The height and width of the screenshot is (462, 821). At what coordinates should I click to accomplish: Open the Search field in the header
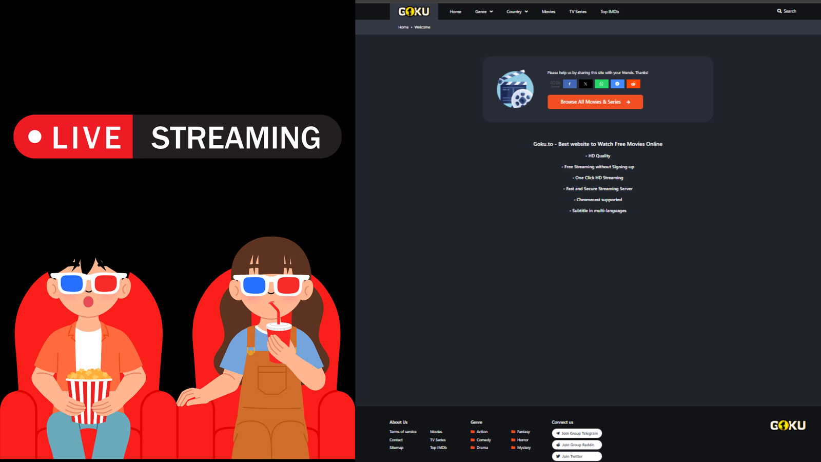787,11
